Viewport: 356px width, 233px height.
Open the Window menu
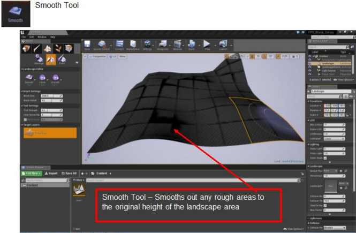click(x=42, y=37)
